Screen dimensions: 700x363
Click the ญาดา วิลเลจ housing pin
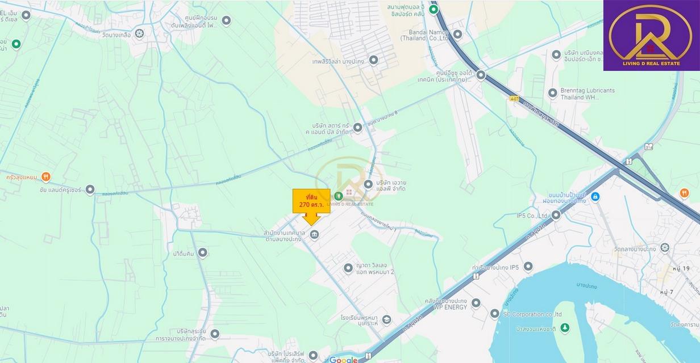tap(348, 268)
